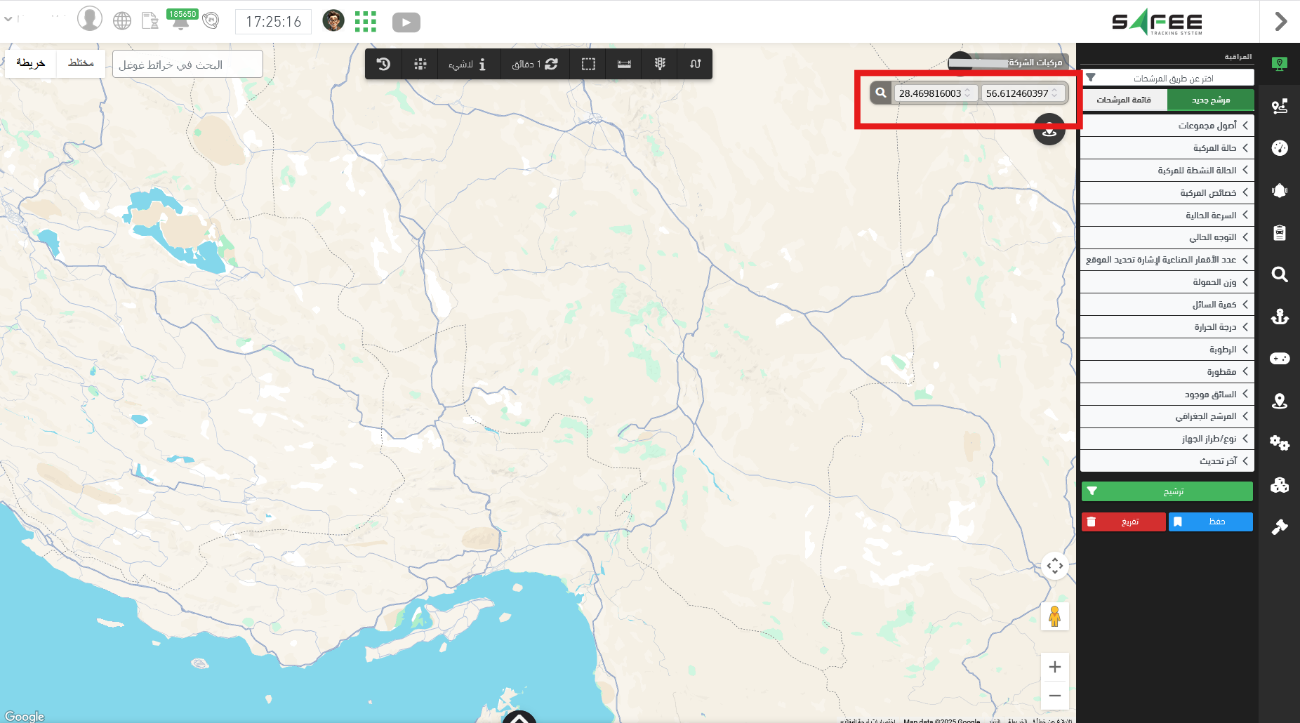Expand the السرعة الحالية filter section
This screenshot has width=1300, height=723.
coord(1167,215)
